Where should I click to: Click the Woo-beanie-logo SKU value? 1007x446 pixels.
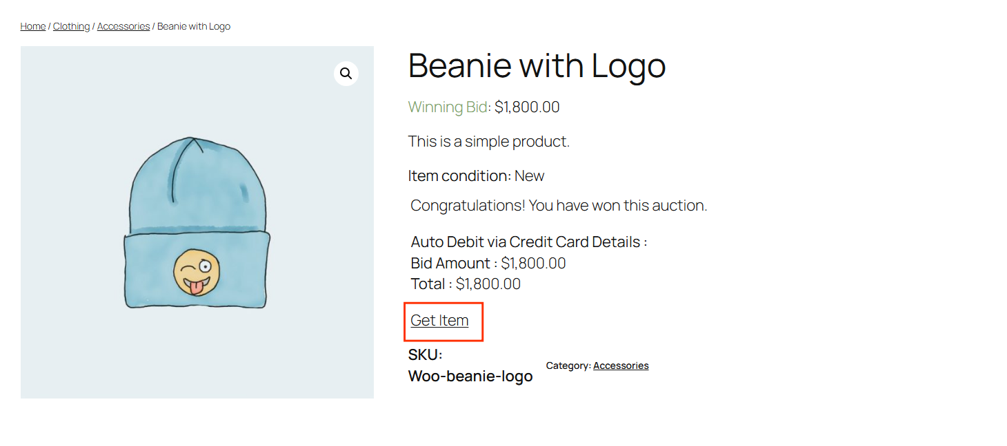tap(470, 376)
